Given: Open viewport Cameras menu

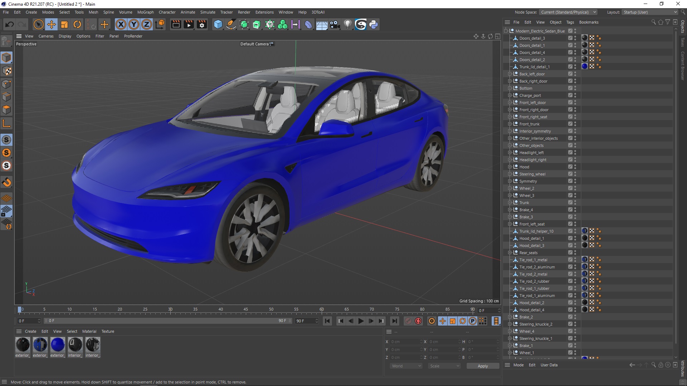Looking at the screenshot, I should (x=46, y=36).
